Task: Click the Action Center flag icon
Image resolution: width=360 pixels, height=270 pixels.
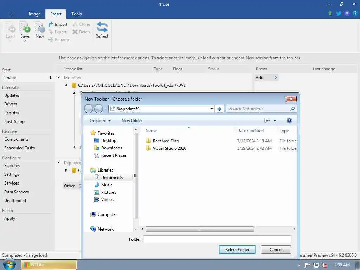Action: click(x=307, y=265)
